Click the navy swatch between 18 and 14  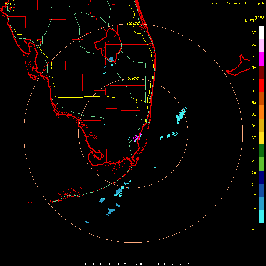tap(261, 177)
